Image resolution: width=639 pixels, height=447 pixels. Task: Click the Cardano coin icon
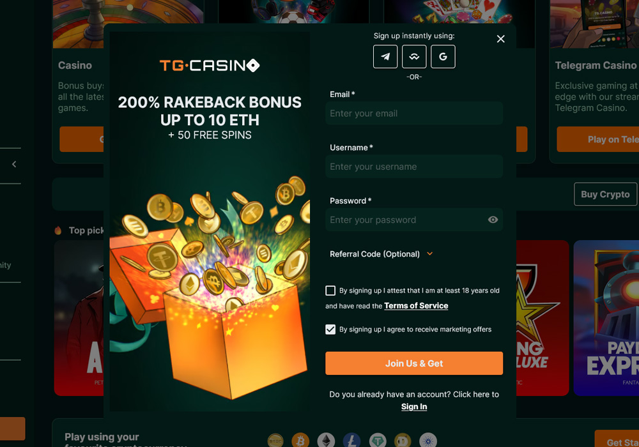coord(428,441)
